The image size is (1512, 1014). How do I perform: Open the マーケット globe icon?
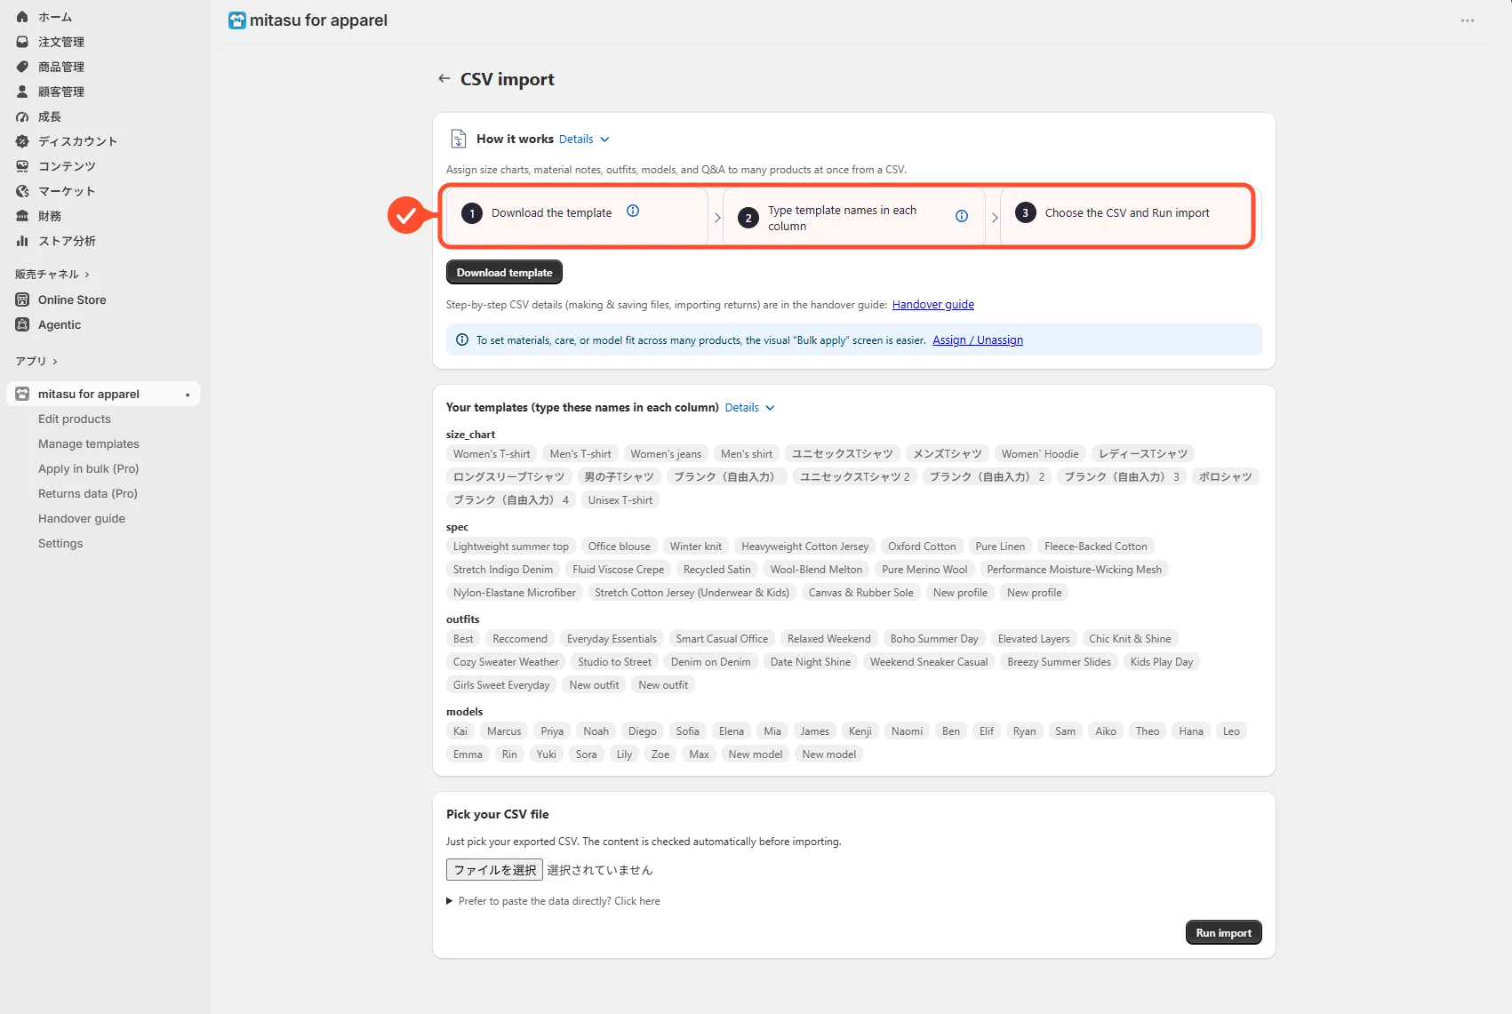pyautogui.click(x=22, y=191)
